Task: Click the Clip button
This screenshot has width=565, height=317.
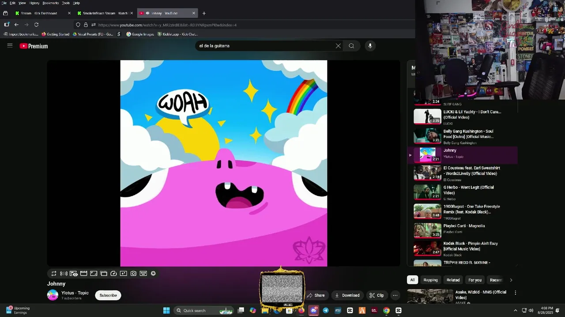Action: pos(377,295)
